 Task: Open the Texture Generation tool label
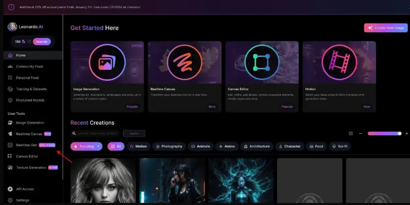click(31, 168)
